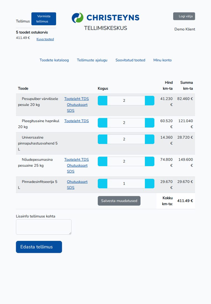Click the Demo Klient user name
Image resolution: width=211 pixels, height=304 pixels.
coord(185,29)
